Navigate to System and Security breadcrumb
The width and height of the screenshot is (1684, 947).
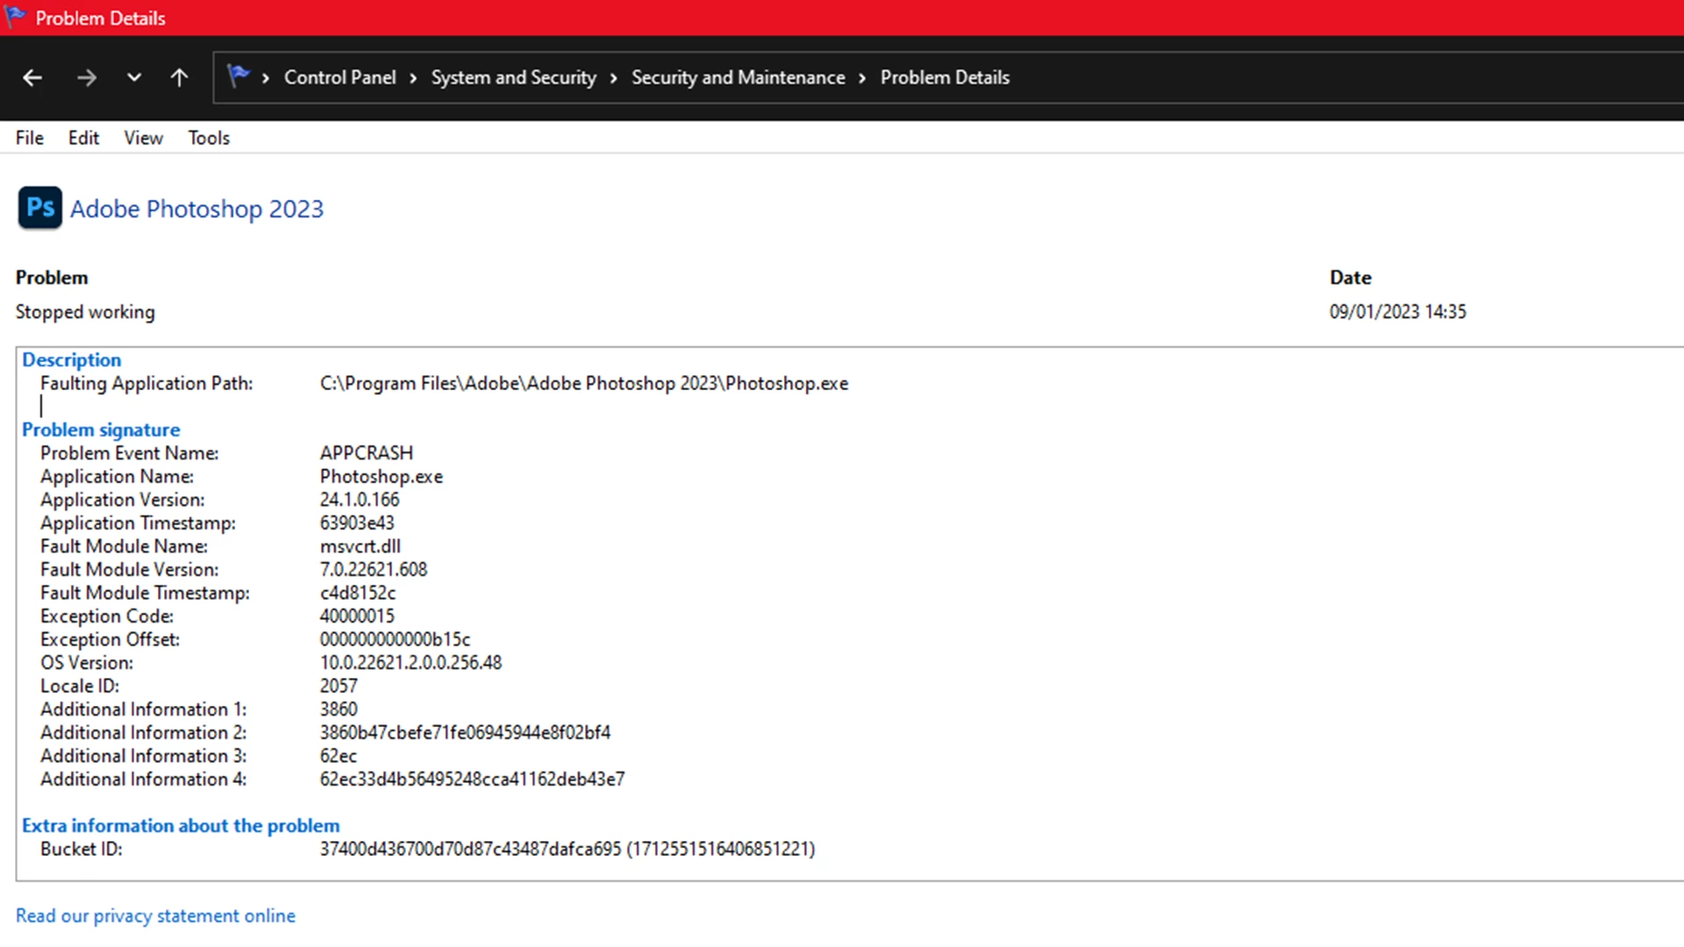(x=513, y=77)
